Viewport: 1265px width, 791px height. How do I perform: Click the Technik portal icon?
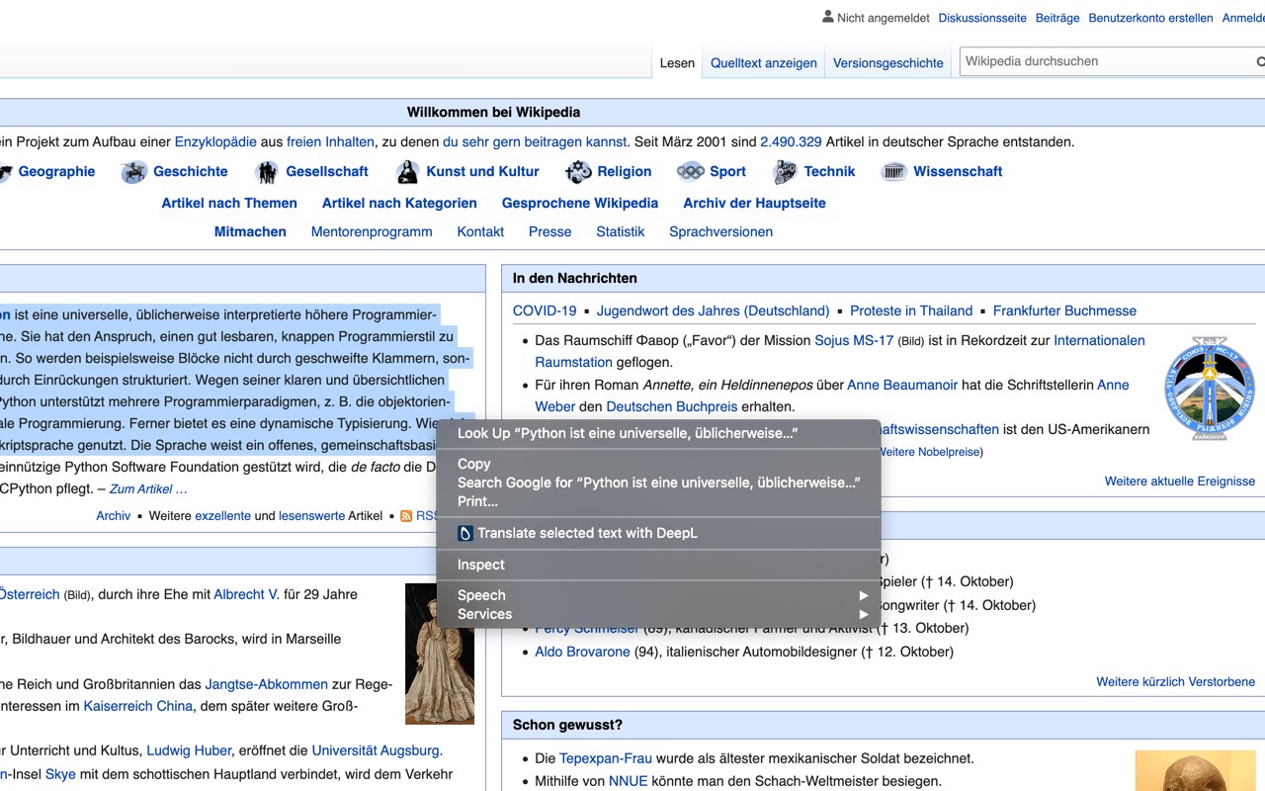pyautogui.click(x=785, y=172)
